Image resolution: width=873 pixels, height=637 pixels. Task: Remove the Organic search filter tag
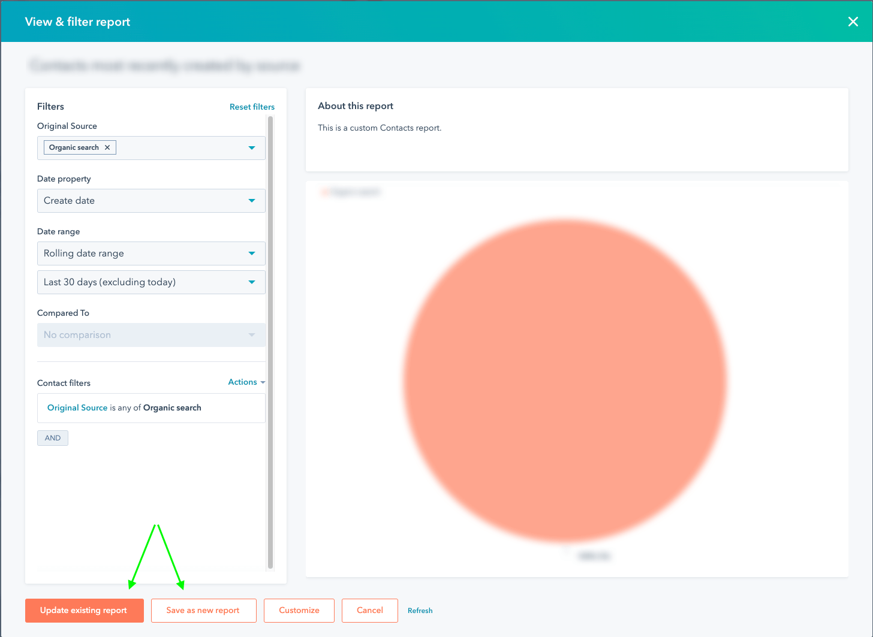click(x=107, y=147)
